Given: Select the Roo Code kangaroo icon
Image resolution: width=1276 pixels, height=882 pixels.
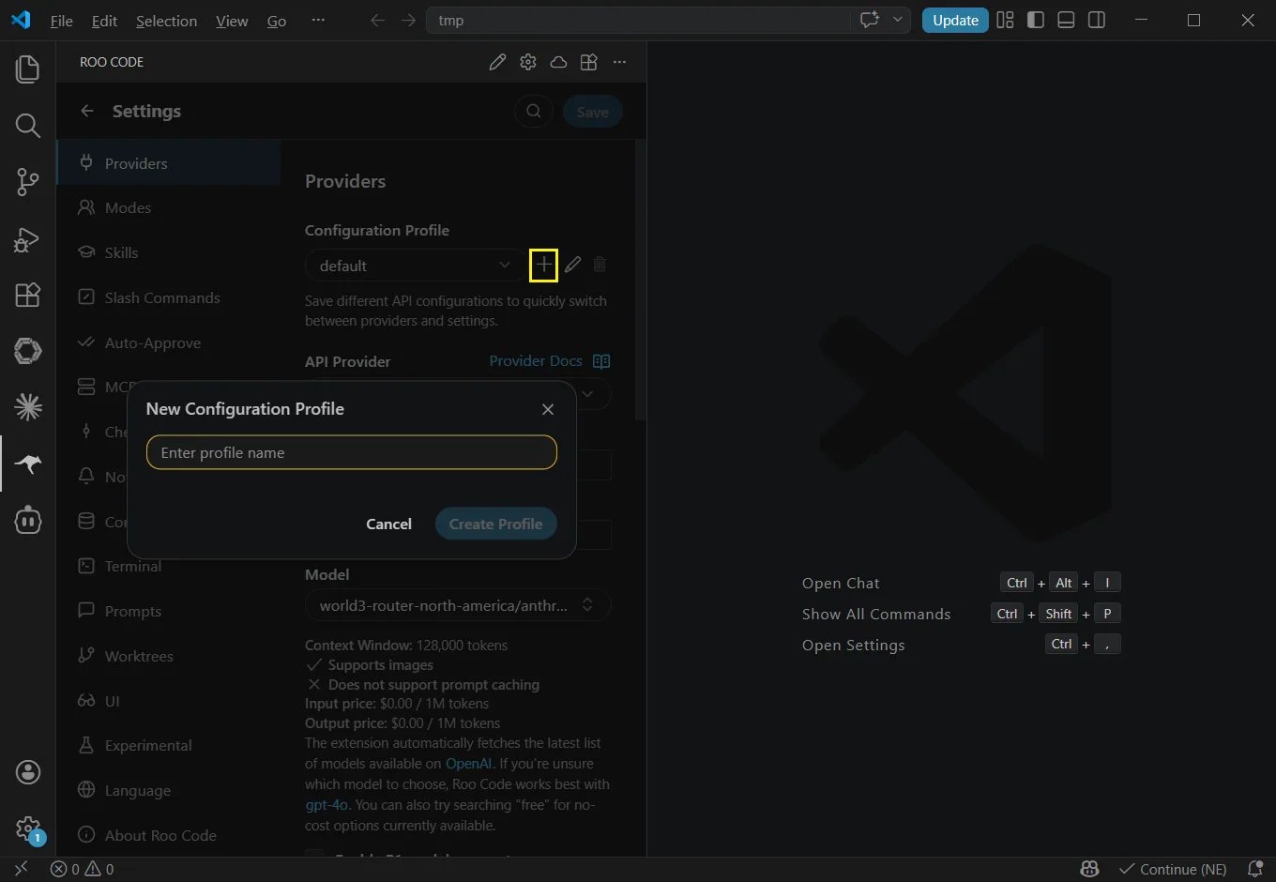Looking at the screenshot, I should 28,464.
